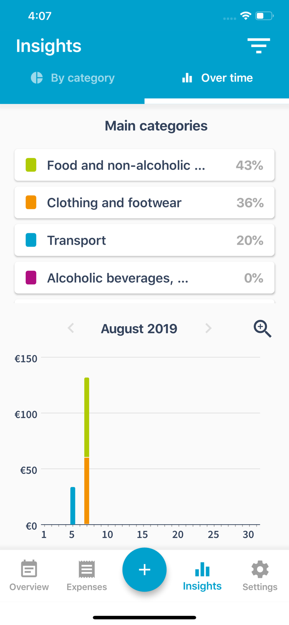This screenshot has width=289, height=625.
Task: Tap the plus button to add an expense
Action: pyautogui.click(x=144, y=570)
